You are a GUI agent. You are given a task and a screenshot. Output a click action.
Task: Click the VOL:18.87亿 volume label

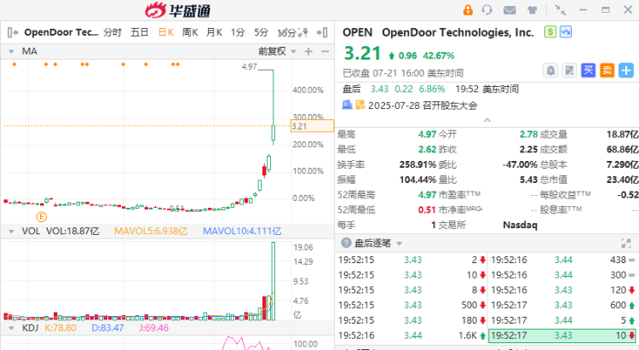72,232
